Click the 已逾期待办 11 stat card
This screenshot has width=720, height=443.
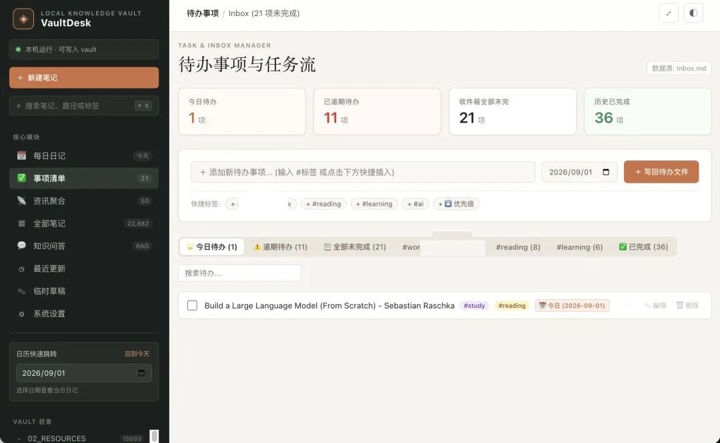click(x=377, y=111)
